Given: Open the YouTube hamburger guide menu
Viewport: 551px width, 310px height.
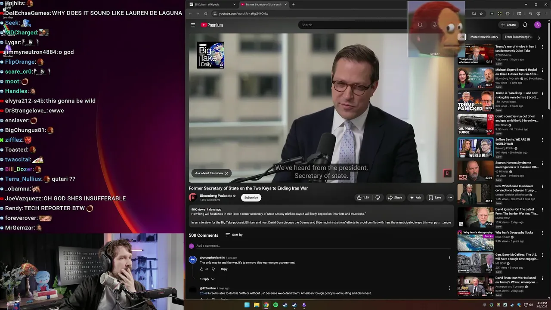Looking at the screenshot, I should click(193, 25).
